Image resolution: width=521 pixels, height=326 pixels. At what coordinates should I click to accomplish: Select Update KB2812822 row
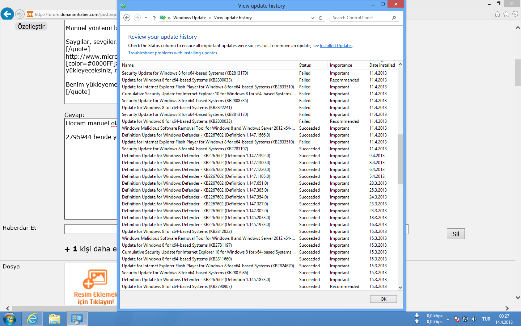(259, 231)
